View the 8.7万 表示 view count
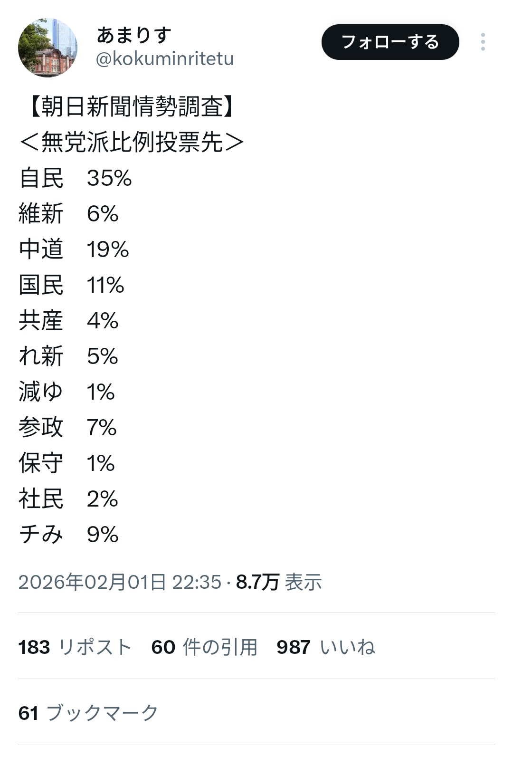Image resolution: width=513 pixels, height=757 pixels. [279, 582]
